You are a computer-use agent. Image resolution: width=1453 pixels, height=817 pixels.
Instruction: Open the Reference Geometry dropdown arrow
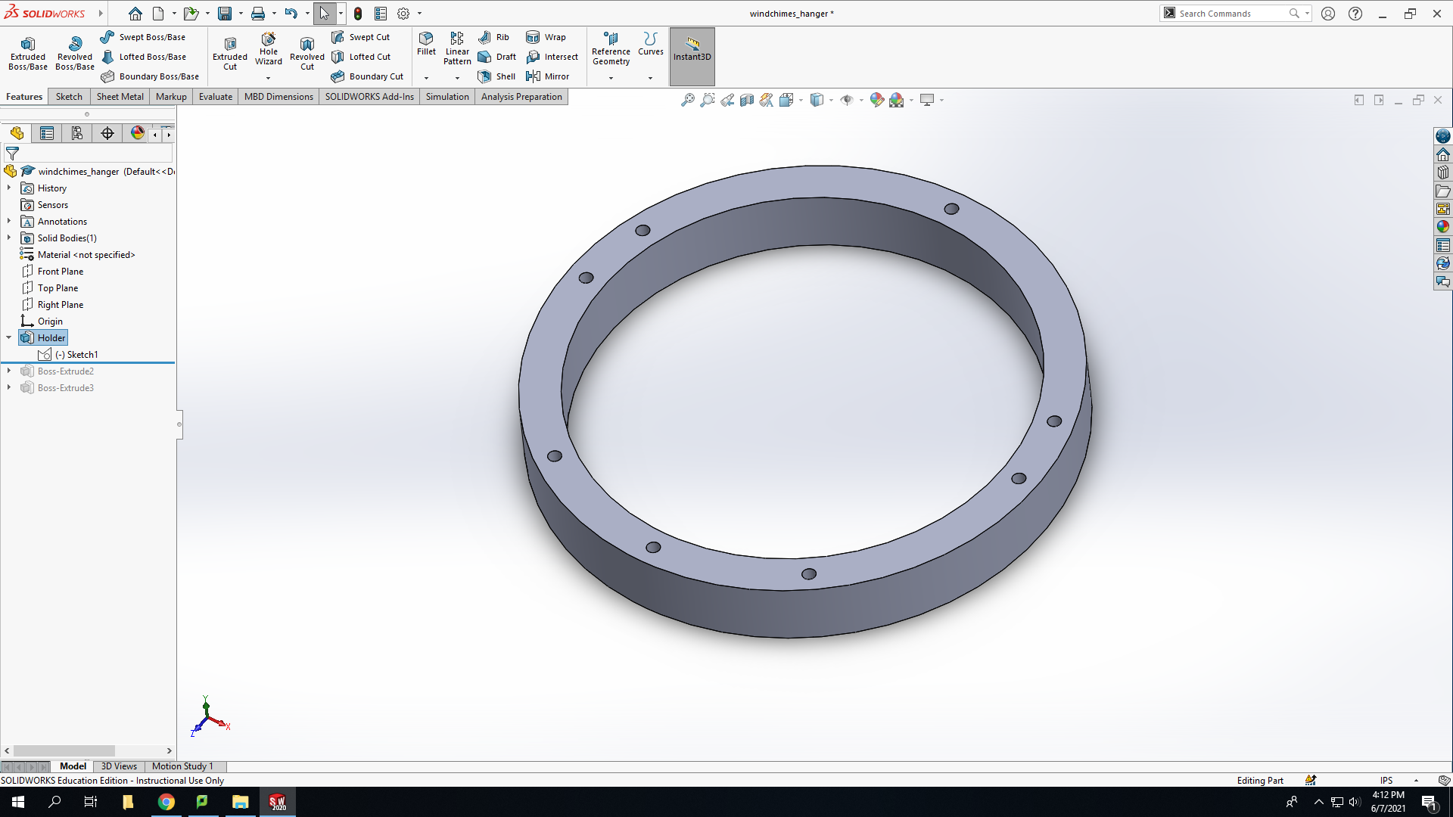611,78
